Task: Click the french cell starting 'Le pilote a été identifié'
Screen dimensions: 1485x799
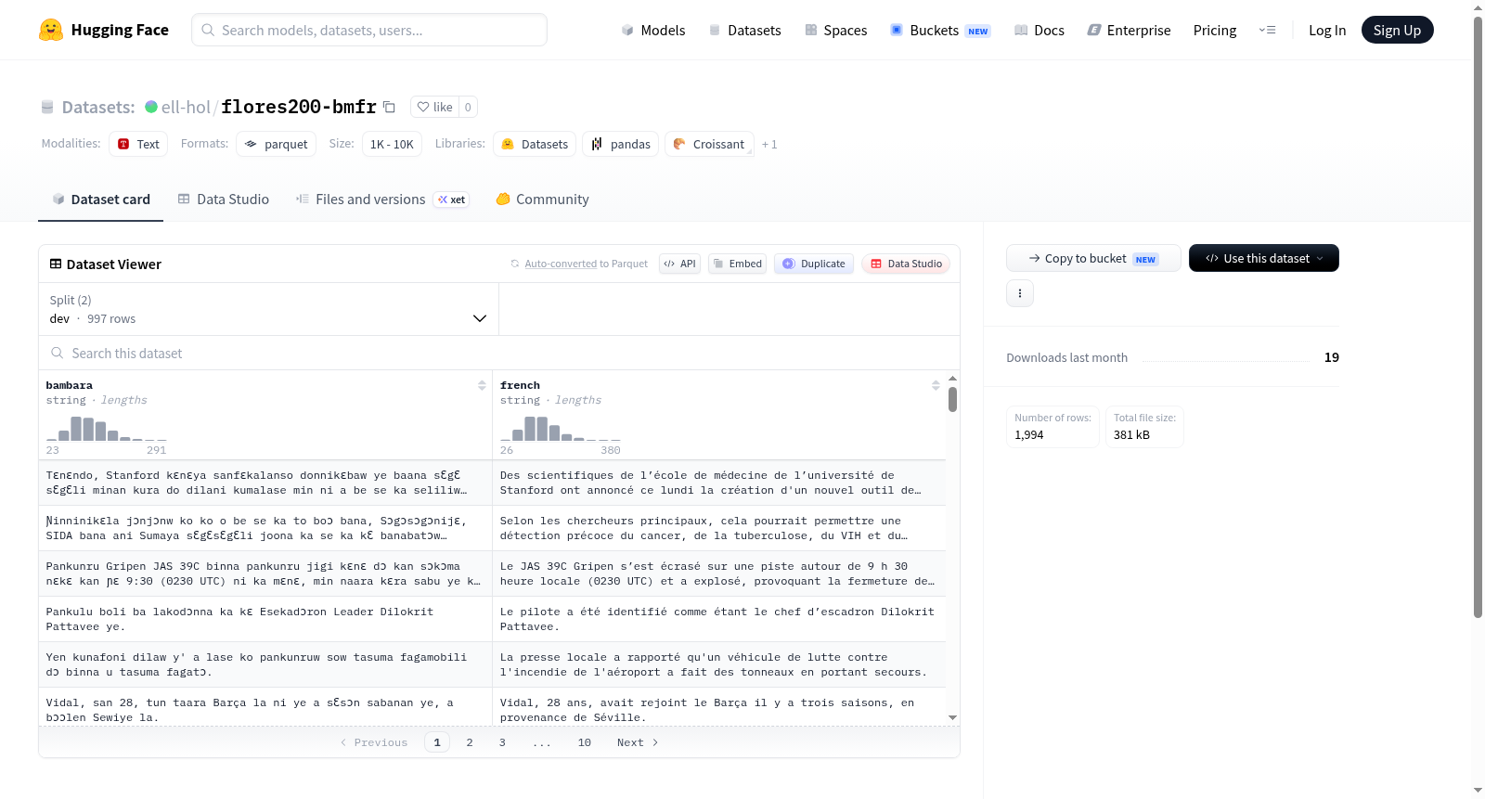Action: tap(719, 619)
